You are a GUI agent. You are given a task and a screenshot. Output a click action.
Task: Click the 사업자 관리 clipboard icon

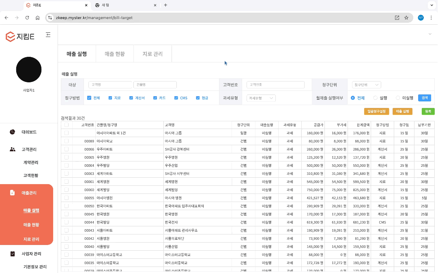(13, 254)
